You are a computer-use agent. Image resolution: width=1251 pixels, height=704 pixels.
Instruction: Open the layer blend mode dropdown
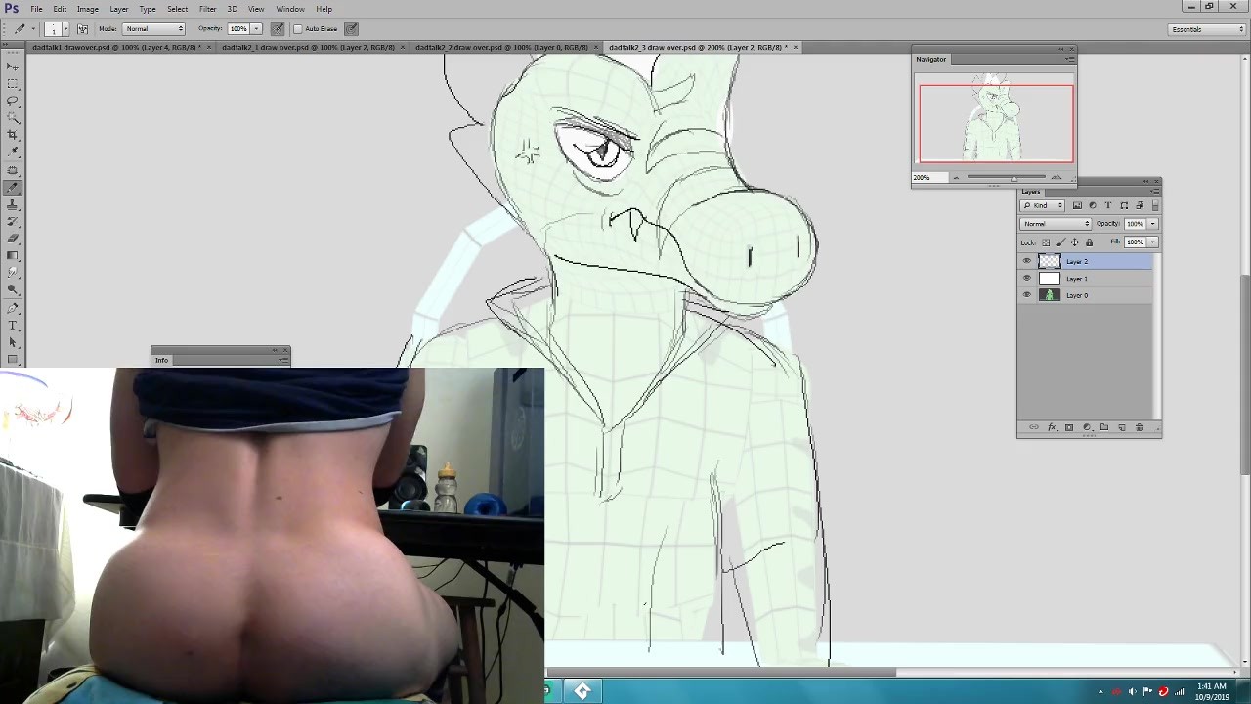tap(1056, 224)
